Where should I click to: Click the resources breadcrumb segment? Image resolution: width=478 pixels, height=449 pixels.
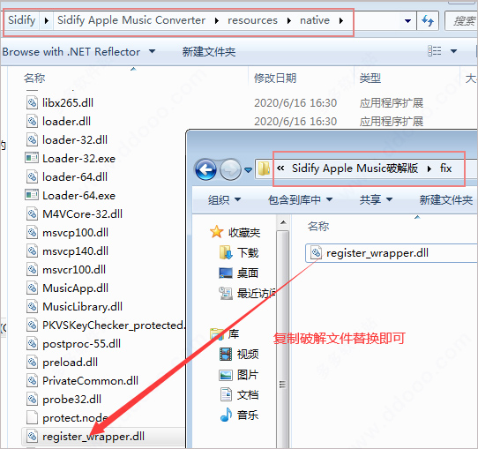pos(253,20)
